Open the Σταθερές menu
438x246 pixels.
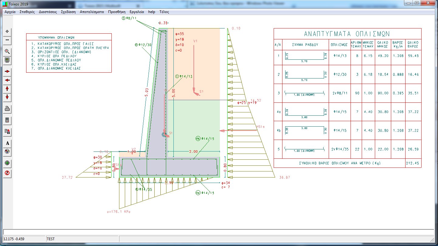click(x=27, y=12)
